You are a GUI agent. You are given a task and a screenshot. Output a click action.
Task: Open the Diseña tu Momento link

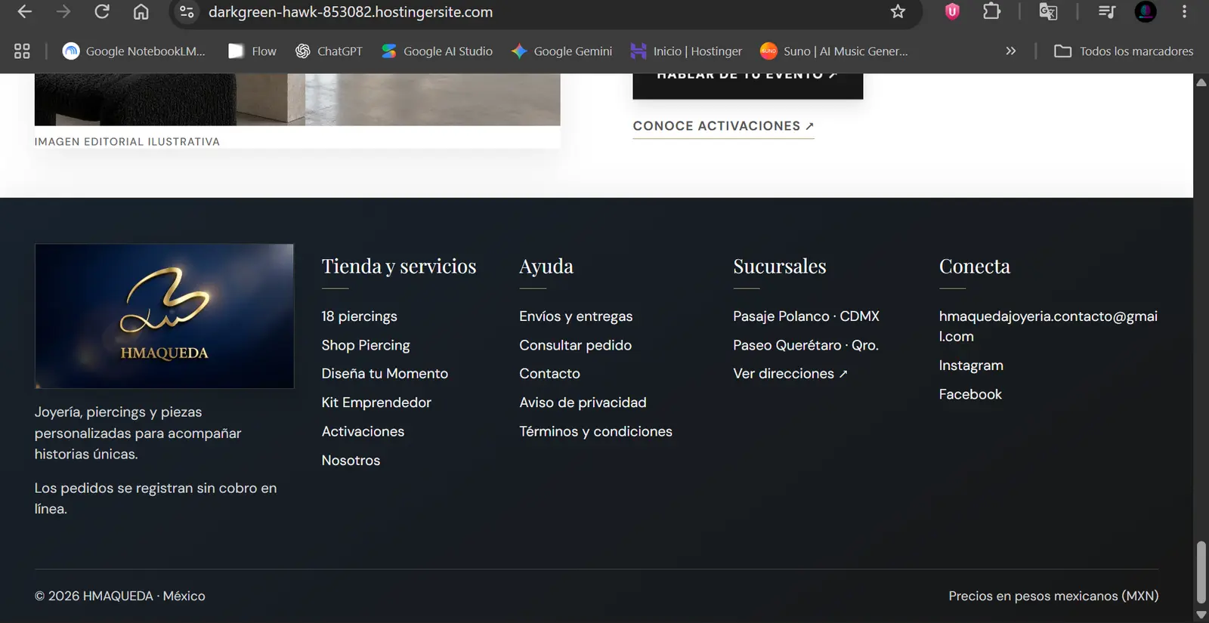(385, 374)
